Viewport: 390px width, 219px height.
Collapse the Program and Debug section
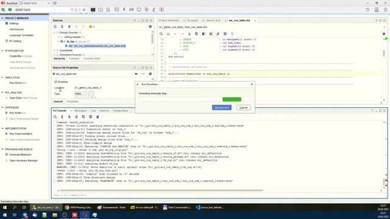(x=2, y=149)
